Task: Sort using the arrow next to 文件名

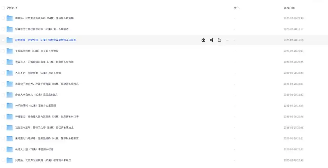Action: tap(16, 8)
